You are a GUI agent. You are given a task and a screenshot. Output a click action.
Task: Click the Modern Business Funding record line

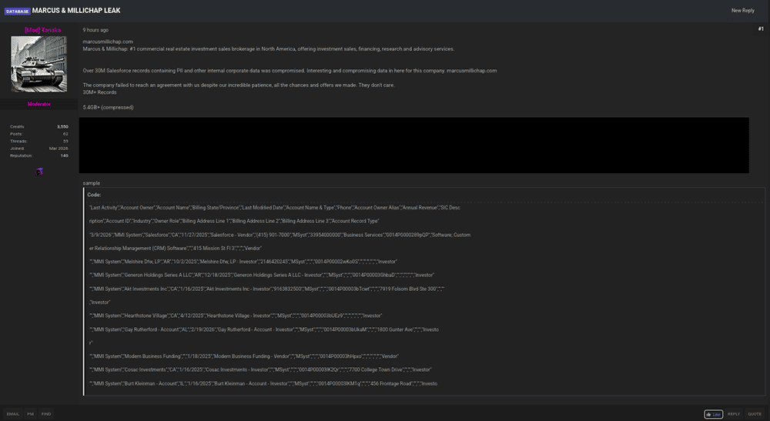pyautogui.click(x=244, y=356)
